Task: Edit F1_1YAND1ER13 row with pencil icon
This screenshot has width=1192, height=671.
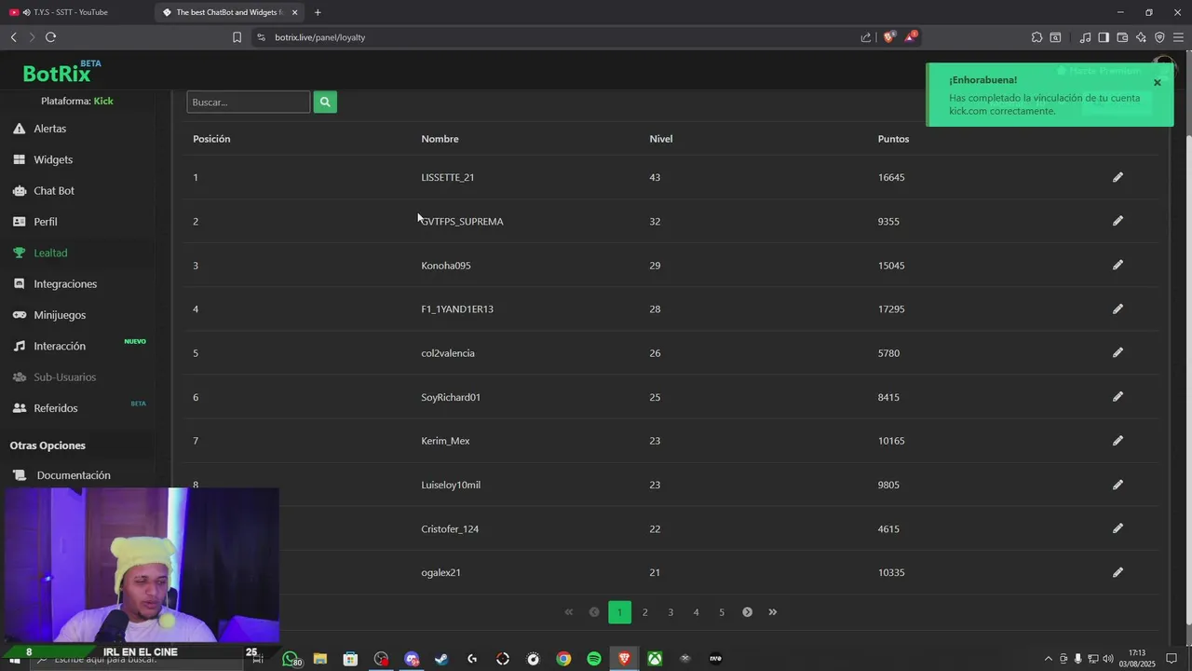Action: pos(1117,308)
